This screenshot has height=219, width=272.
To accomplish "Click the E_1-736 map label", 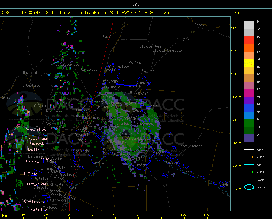I will (187, 39).
